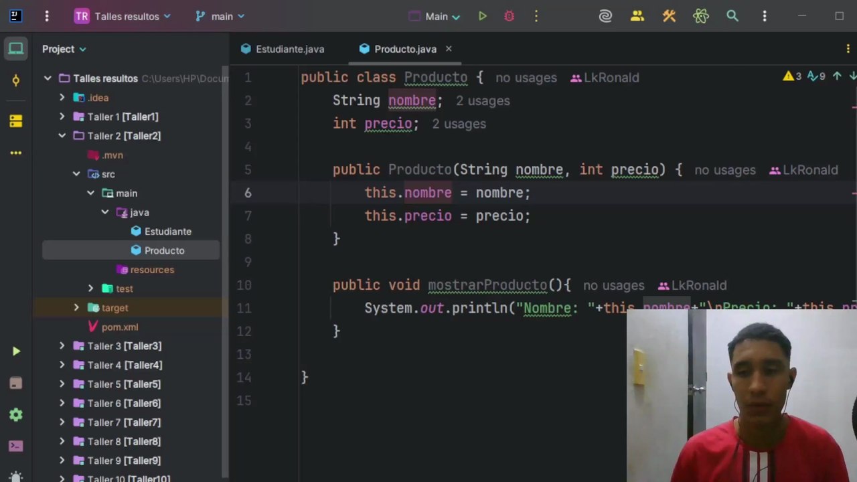Image resolution: width=857 pixels, height=482 pixels.
Task: Open the atom plugin icon in toolbar
Action: click(x=701, y=16)
